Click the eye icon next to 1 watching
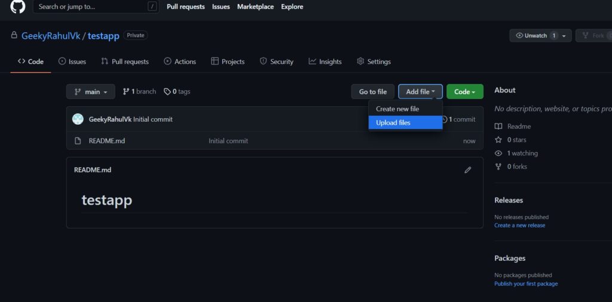612x302 pixels. click(x=498, y=153)
